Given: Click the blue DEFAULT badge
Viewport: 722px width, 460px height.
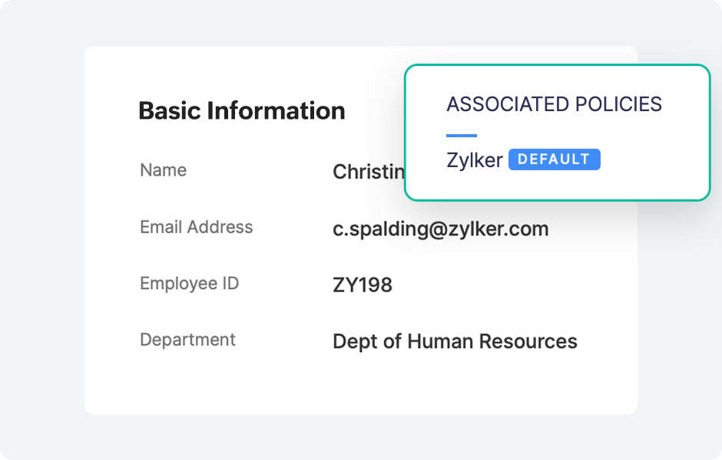Looking at the screenshot, I should coord(554,159).
